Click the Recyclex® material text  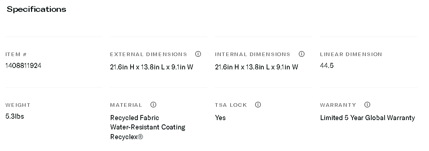[x=127, y=137]
